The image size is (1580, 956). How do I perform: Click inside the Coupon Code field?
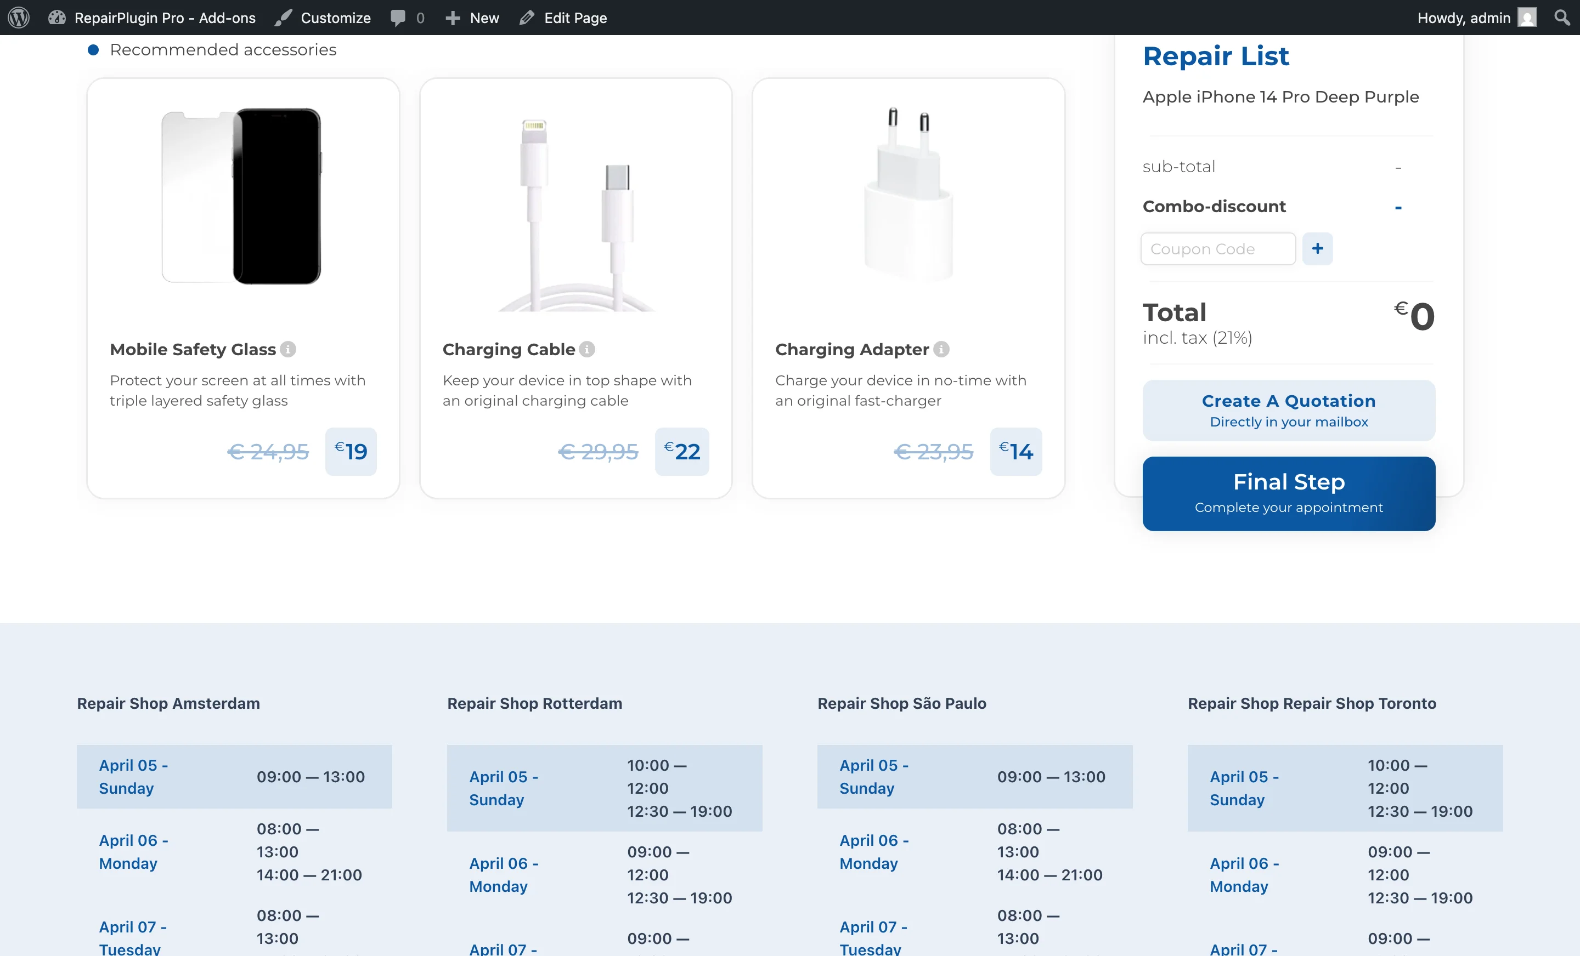pos(1218,249)
